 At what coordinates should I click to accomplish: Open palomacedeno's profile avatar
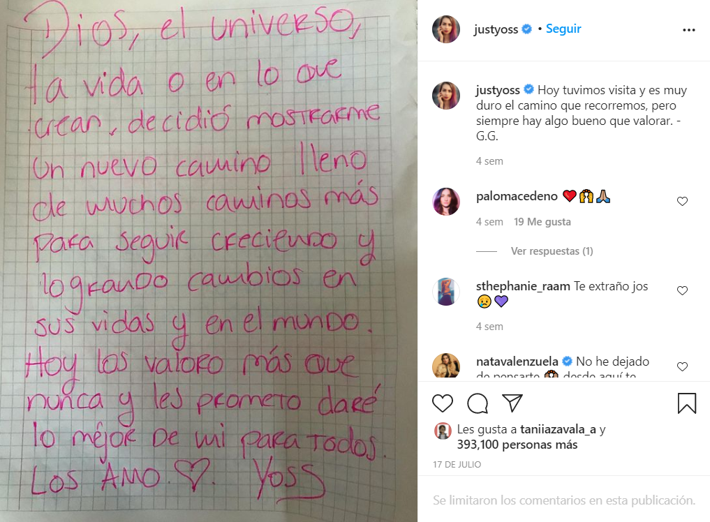pos(446,202)
